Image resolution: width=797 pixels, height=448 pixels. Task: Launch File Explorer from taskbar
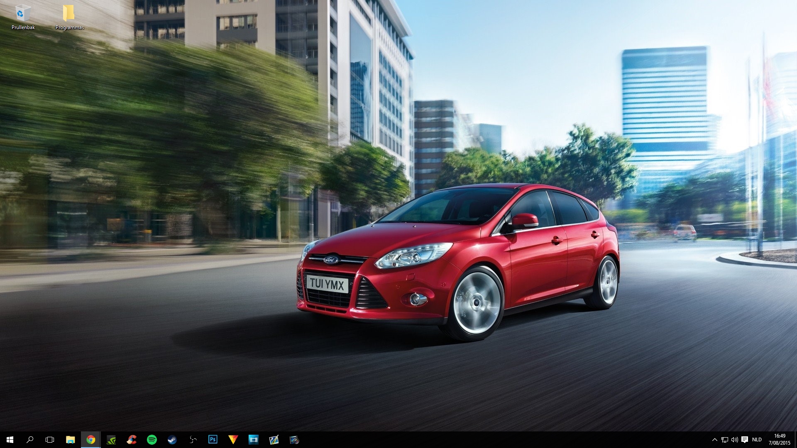click(70, 440)
